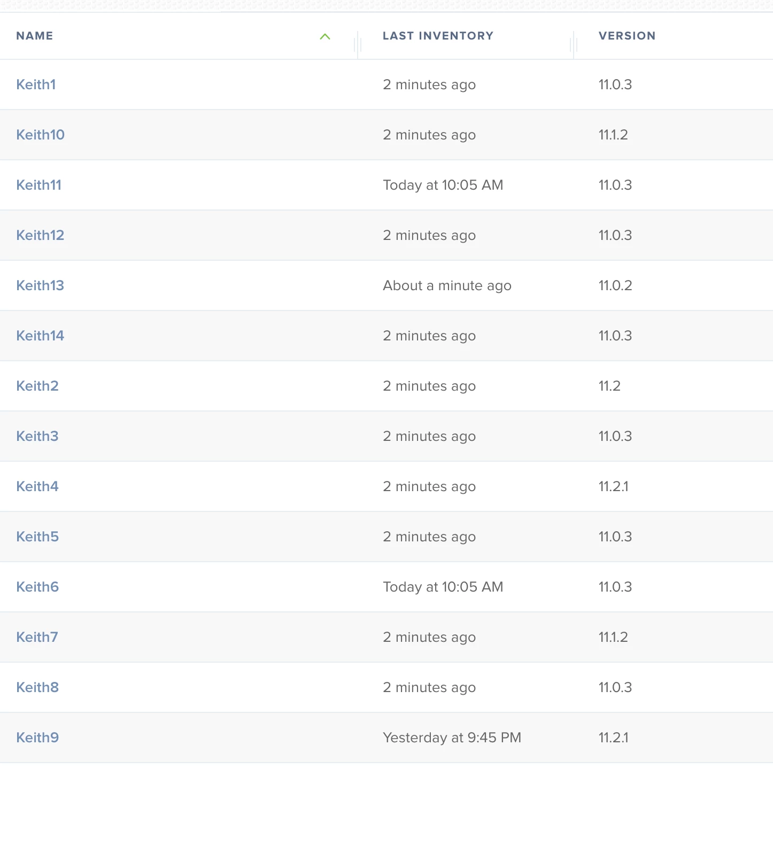Open the Keith14 device link

coord(40,336)
